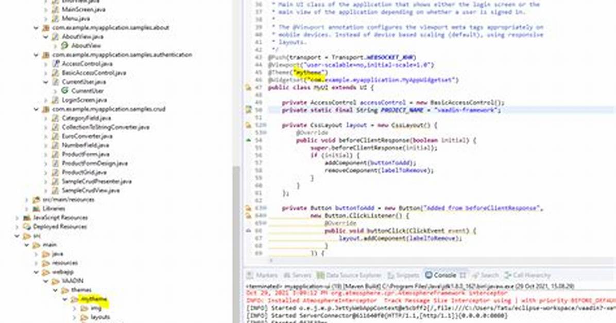Collapse the AboutView.java node
This screenshot has height=323, width=616.
(45, 37)
